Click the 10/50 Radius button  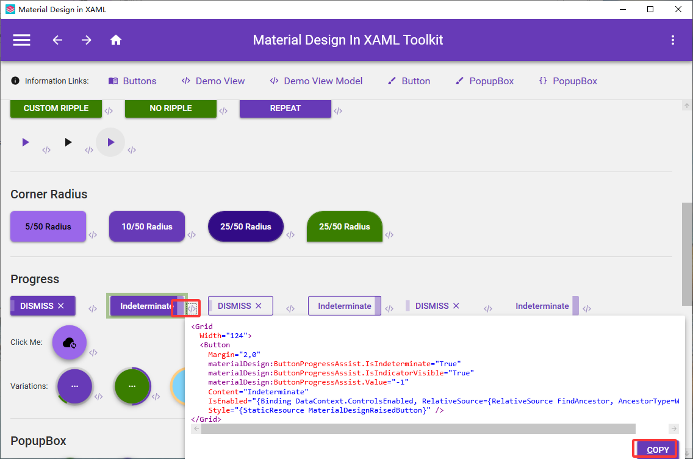pyautogui.click(x=147, y=226)
